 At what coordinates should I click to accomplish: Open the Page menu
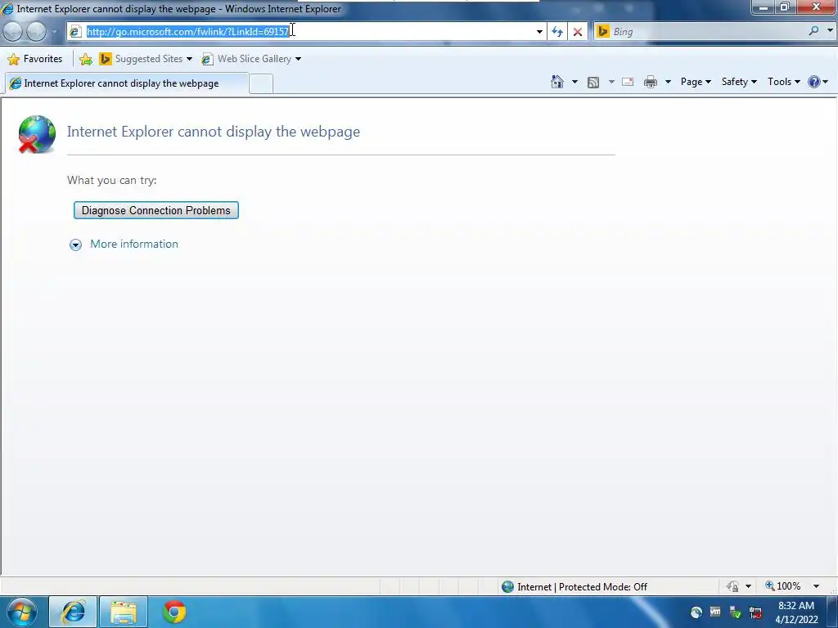pyautogui.click(x=696, y=82)
